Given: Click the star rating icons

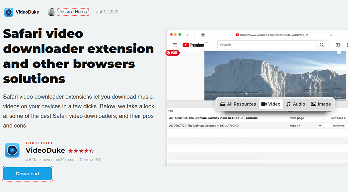Looking at the screenshot, I should (x=81, y=151).
